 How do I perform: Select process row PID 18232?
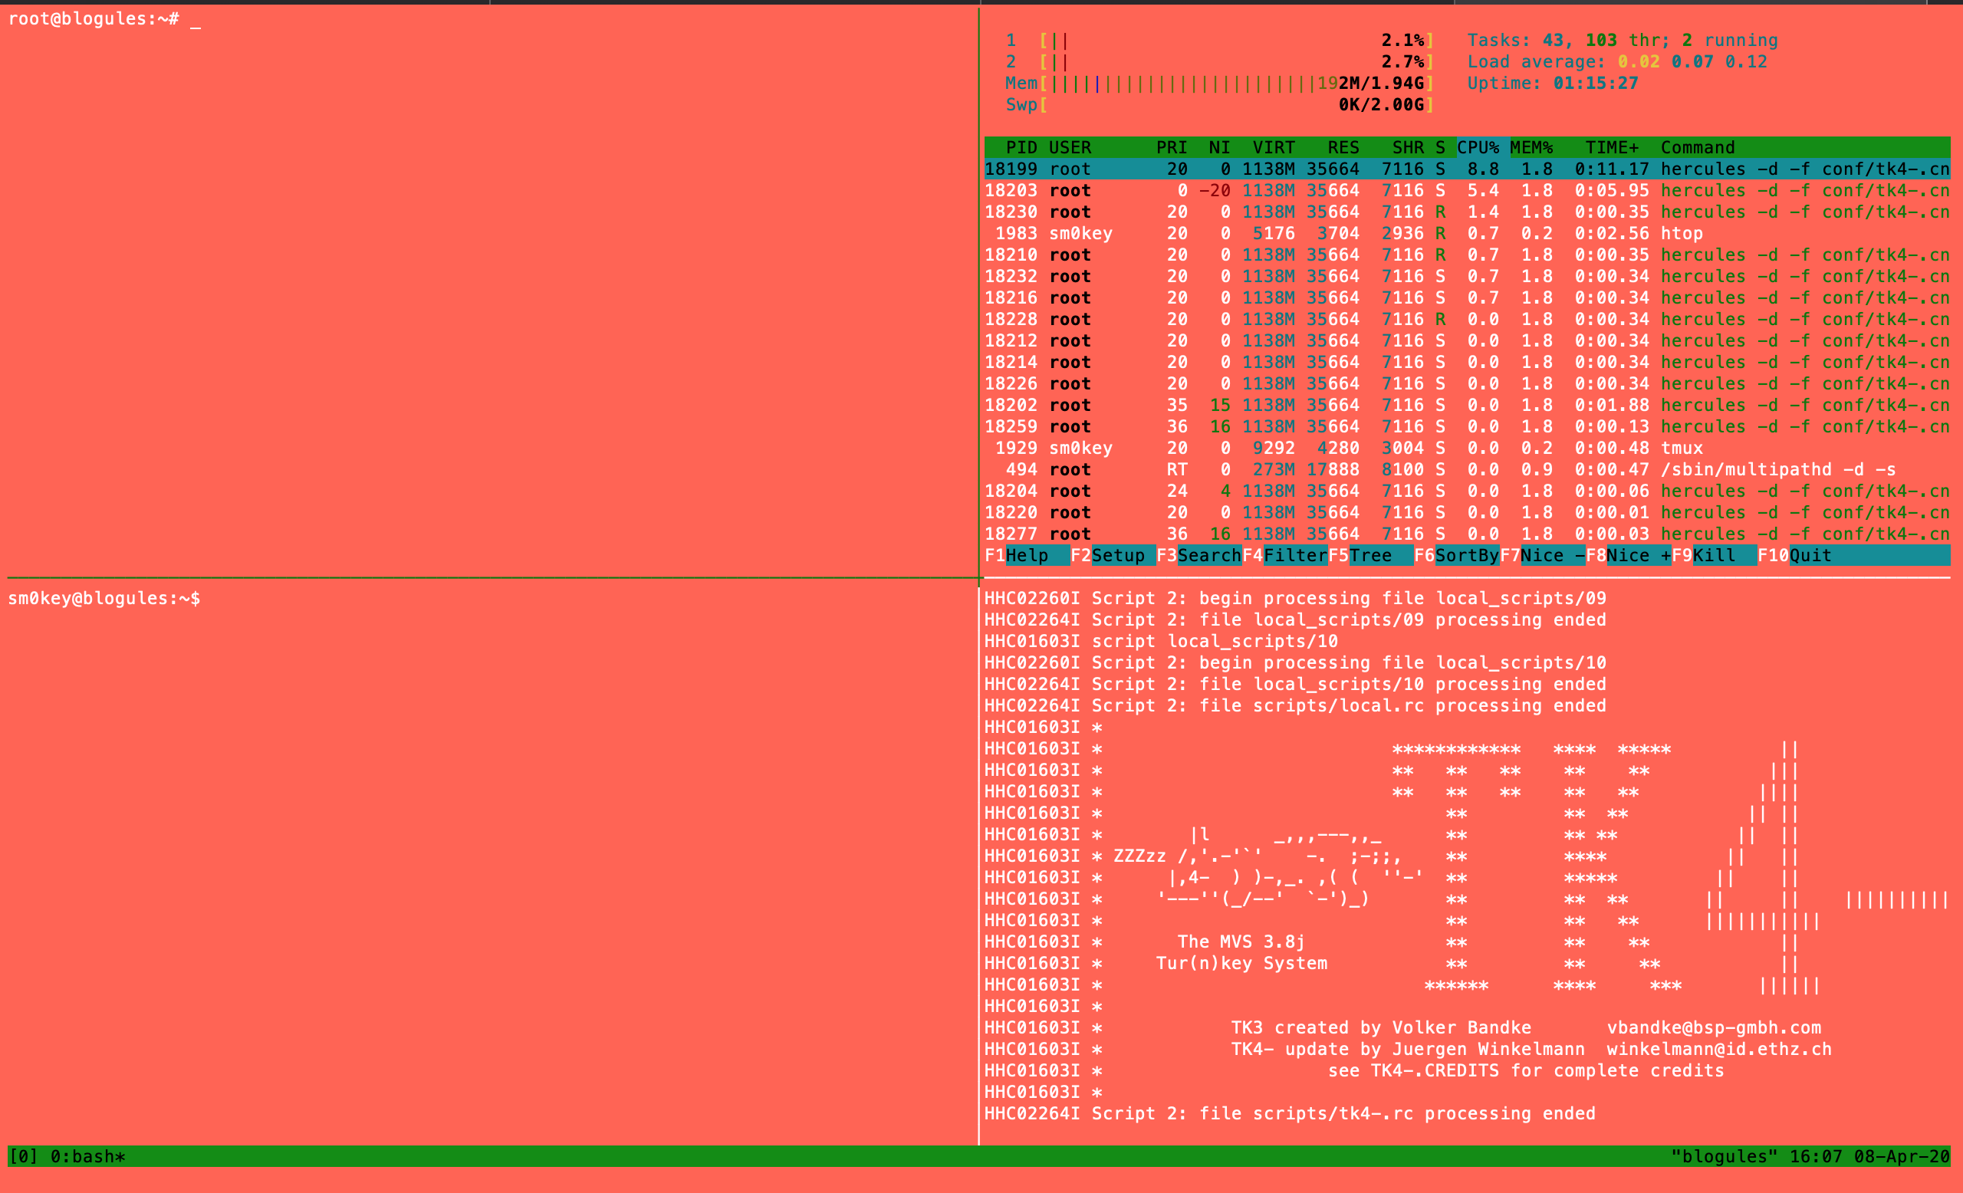[1468, 277]
